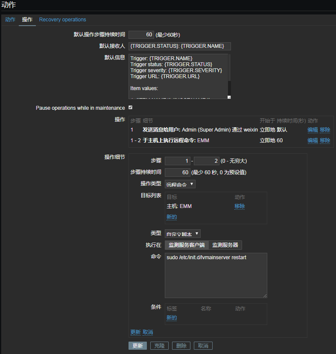Screen dimensions: 336x354
Task: Open the 类型 dropdown set to 自定义脚本
Action: click(183, 234)
